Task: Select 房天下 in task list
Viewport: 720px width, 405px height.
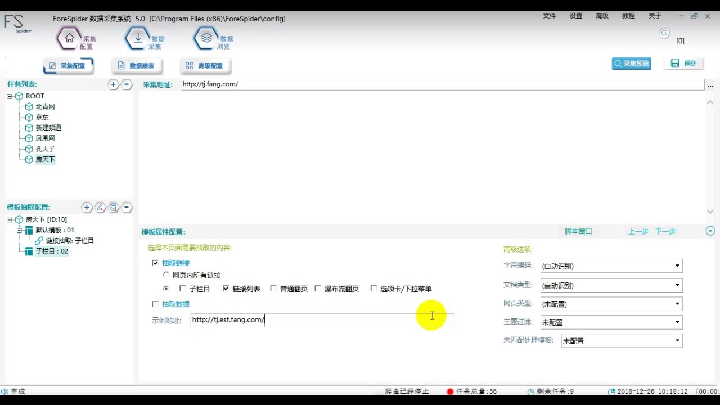Action: [45, 160]
